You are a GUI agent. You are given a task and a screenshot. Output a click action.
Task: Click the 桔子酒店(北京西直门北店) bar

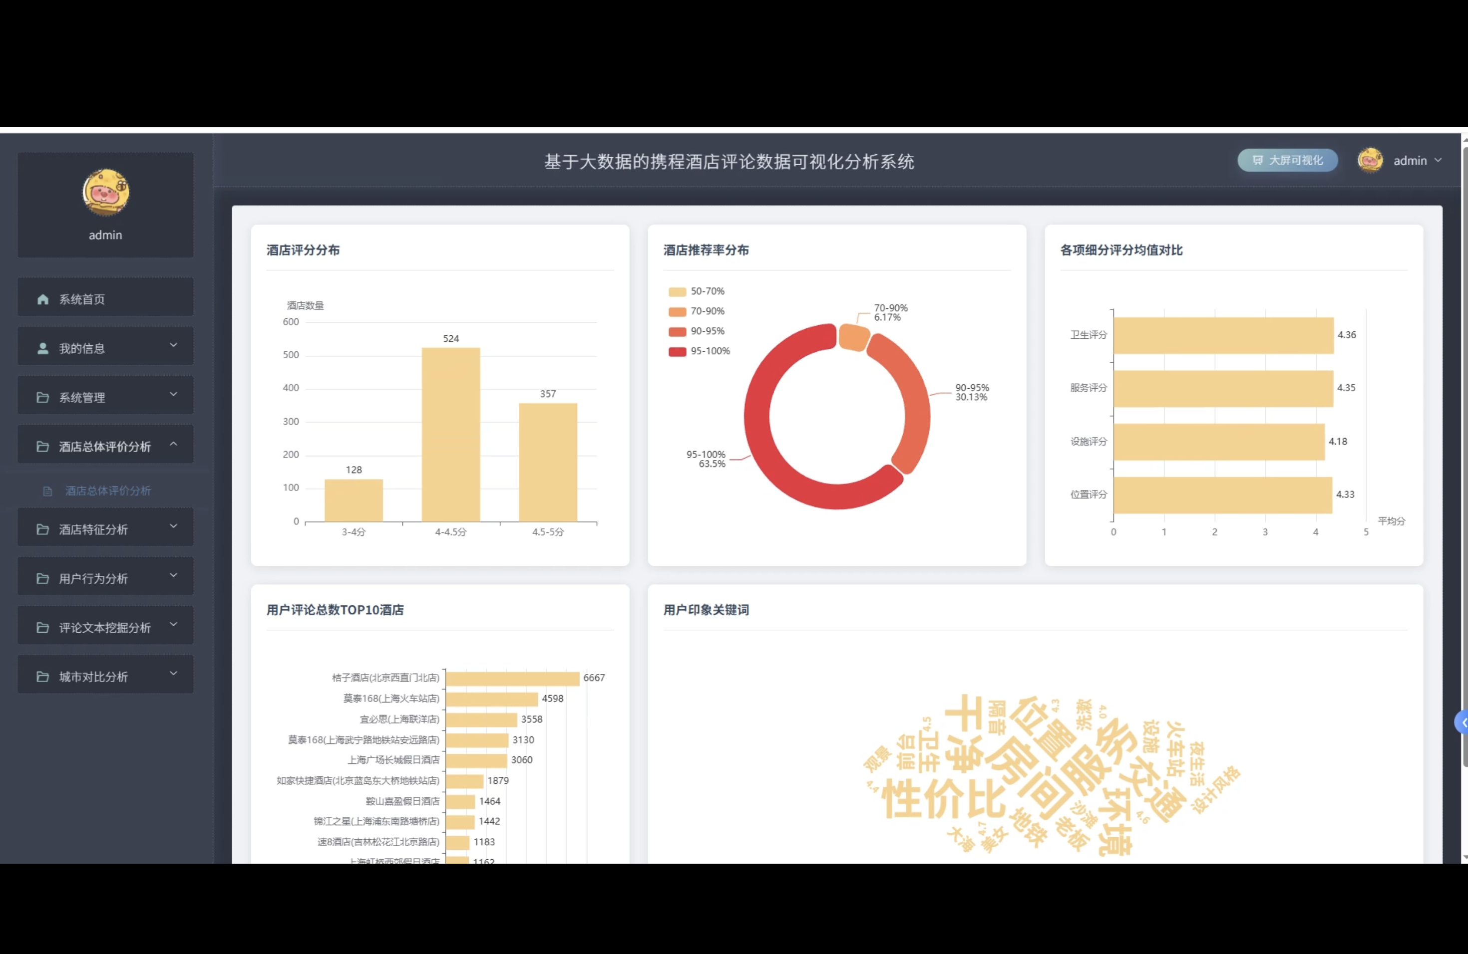pos(513,679)
